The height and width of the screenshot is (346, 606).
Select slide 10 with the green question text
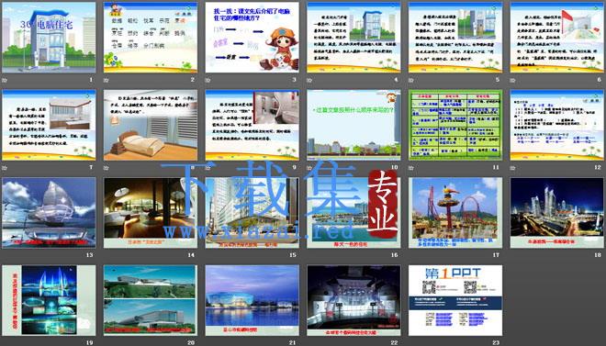click(353, 125)
